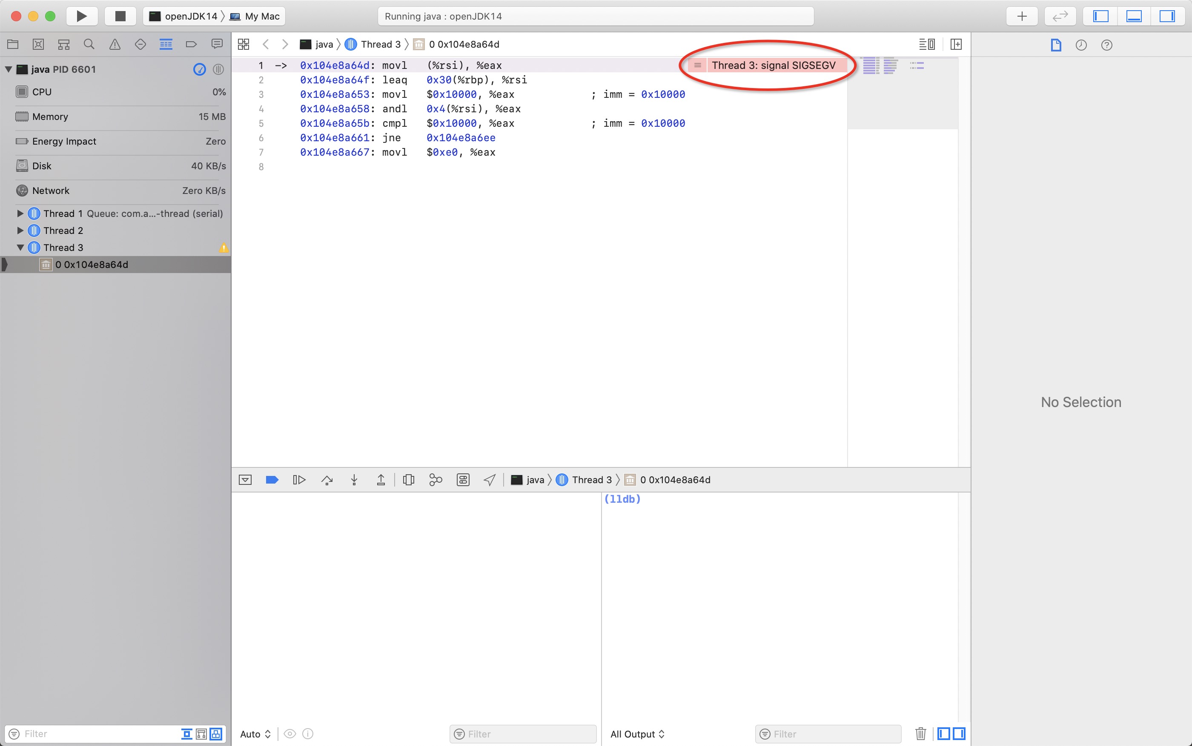Viewport: 1192px width, 746px height.
Task: Expand Thread 2 in debug navigator
Action: [20, 231]
